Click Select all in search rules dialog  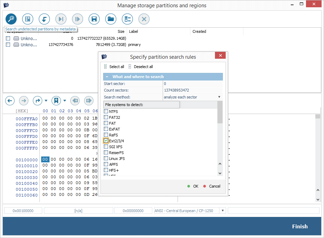114,67
